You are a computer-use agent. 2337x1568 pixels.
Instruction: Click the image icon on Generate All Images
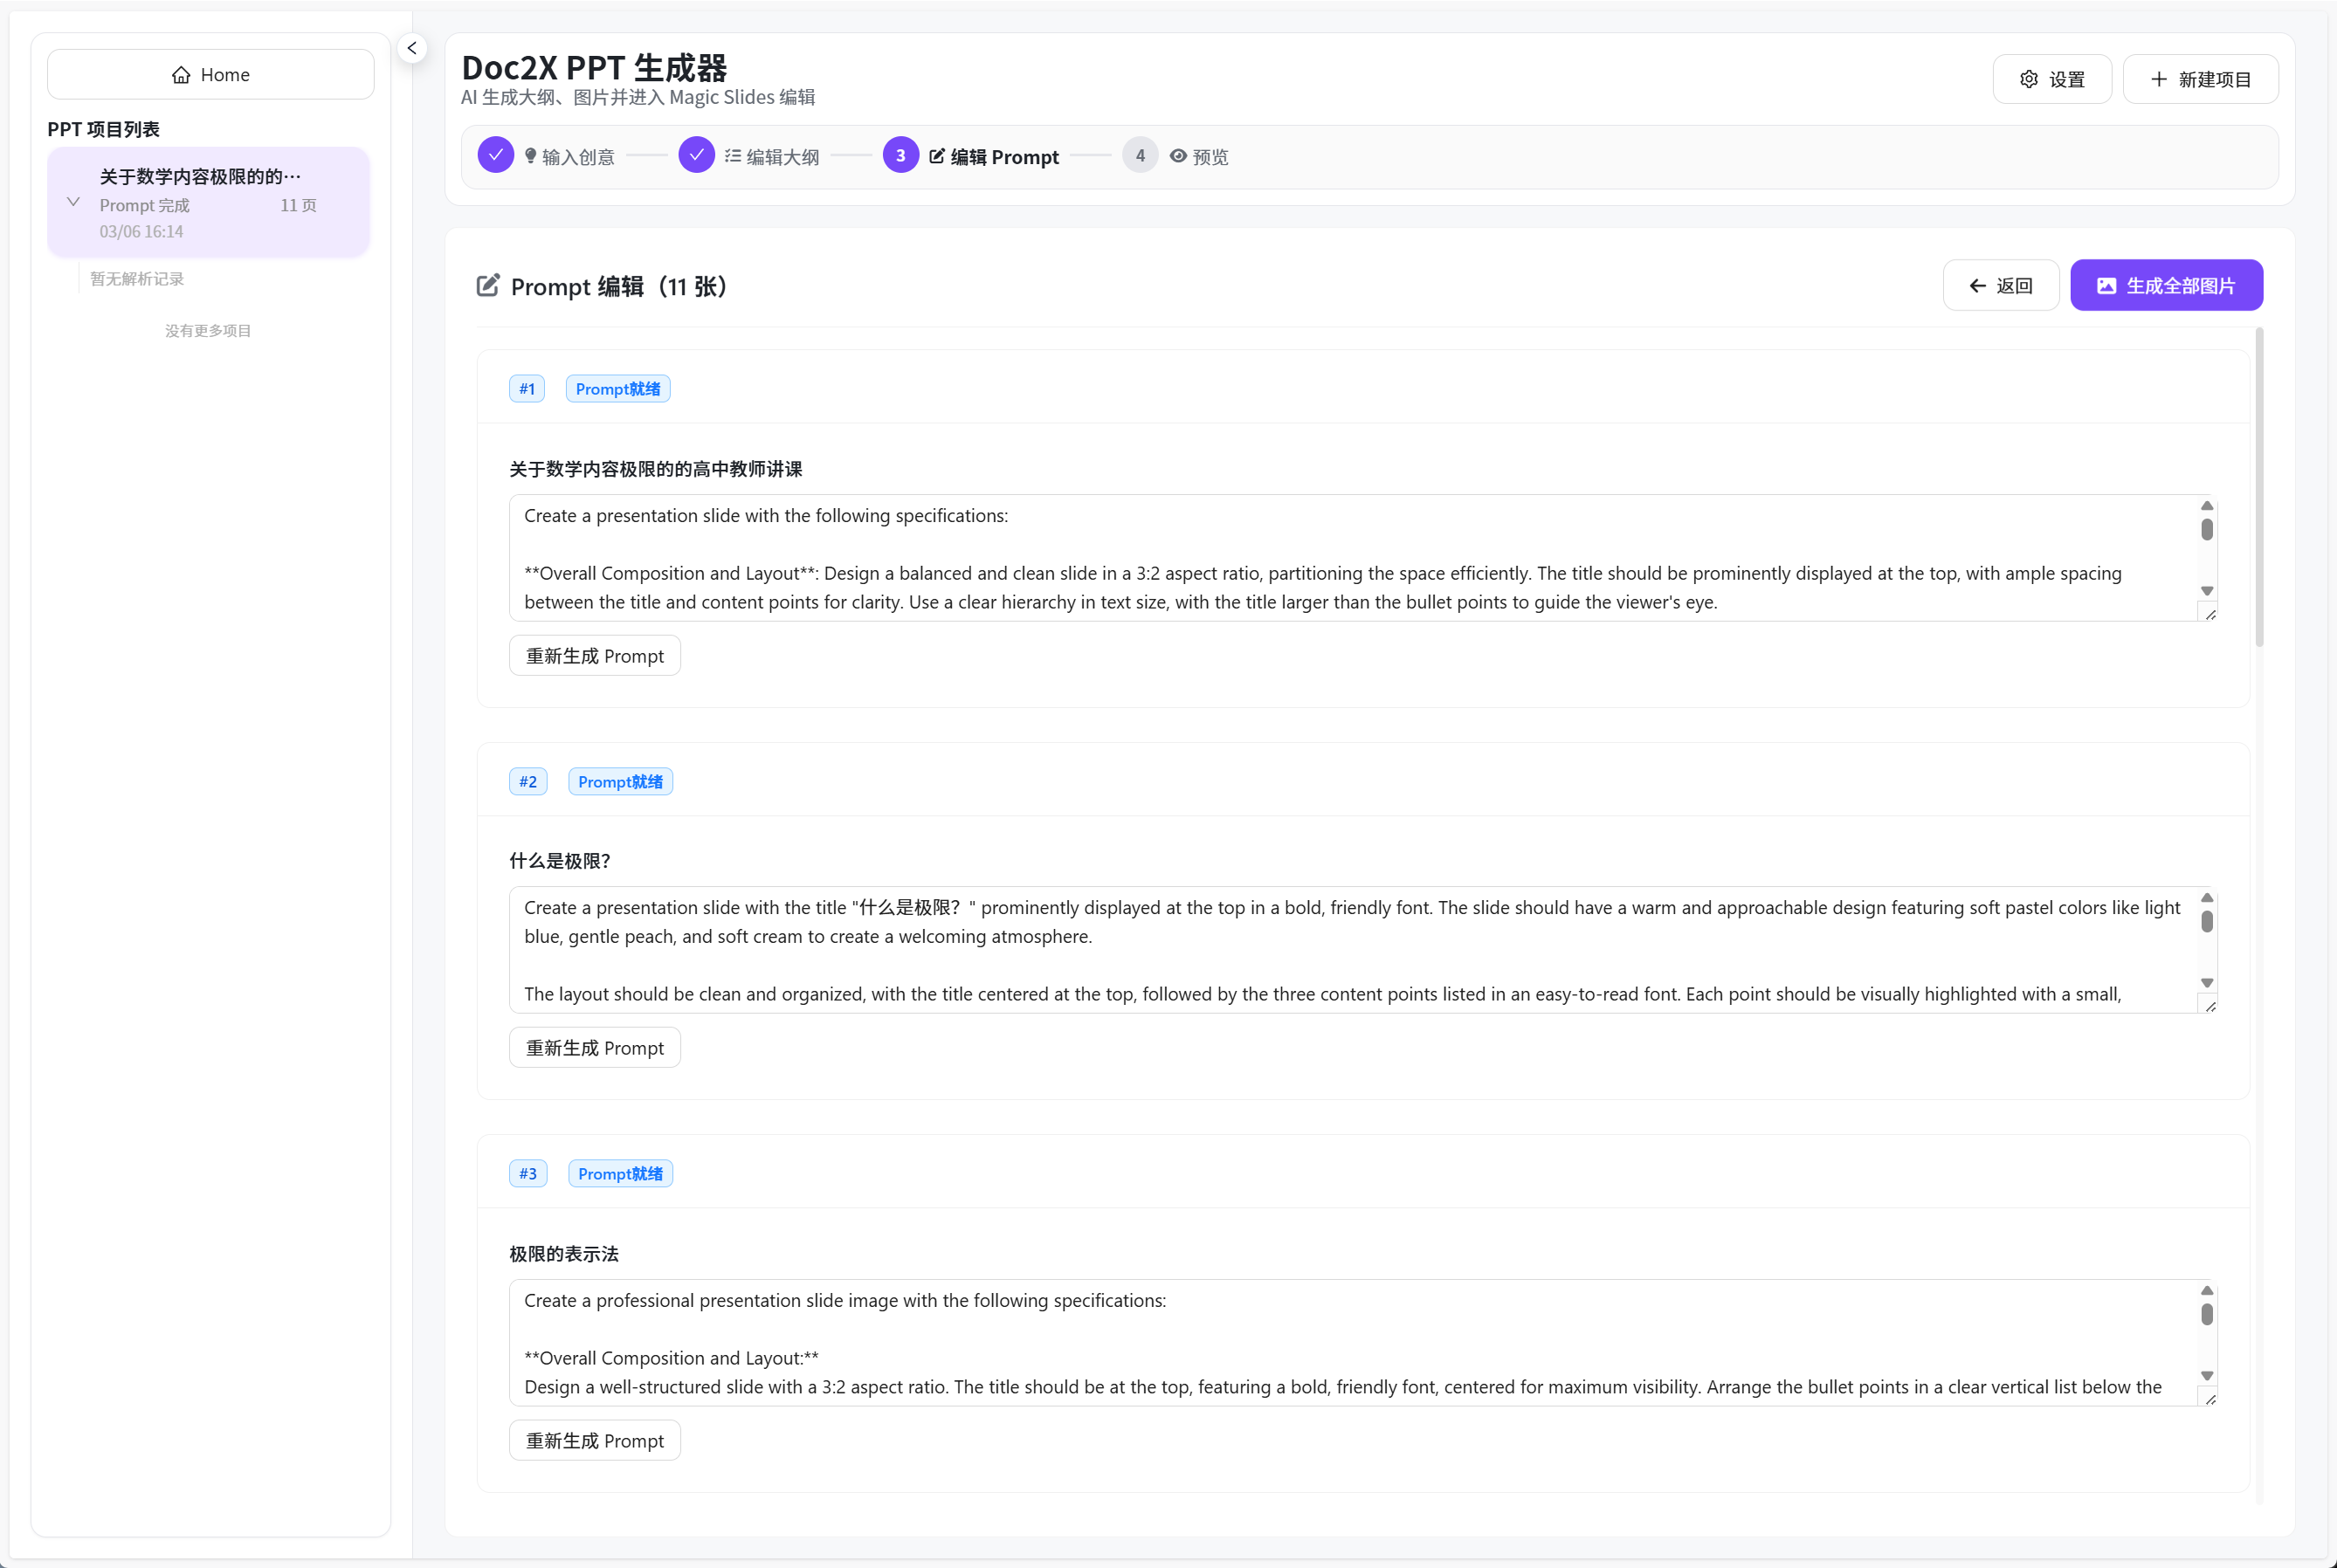pos(2106,286)
